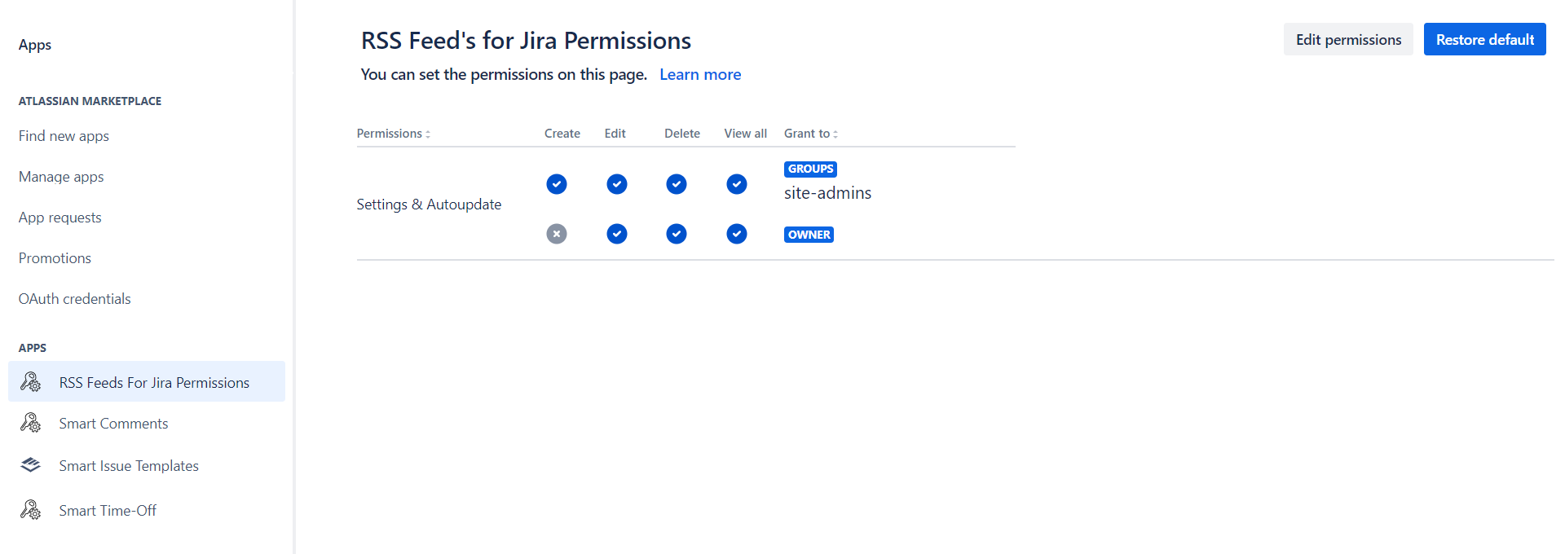Click the GROUPS badge label
1565x554 pixels.
point(810,169)
